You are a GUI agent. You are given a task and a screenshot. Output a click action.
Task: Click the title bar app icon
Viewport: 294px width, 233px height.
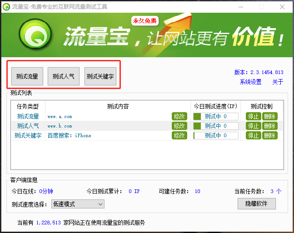(6, 7)
